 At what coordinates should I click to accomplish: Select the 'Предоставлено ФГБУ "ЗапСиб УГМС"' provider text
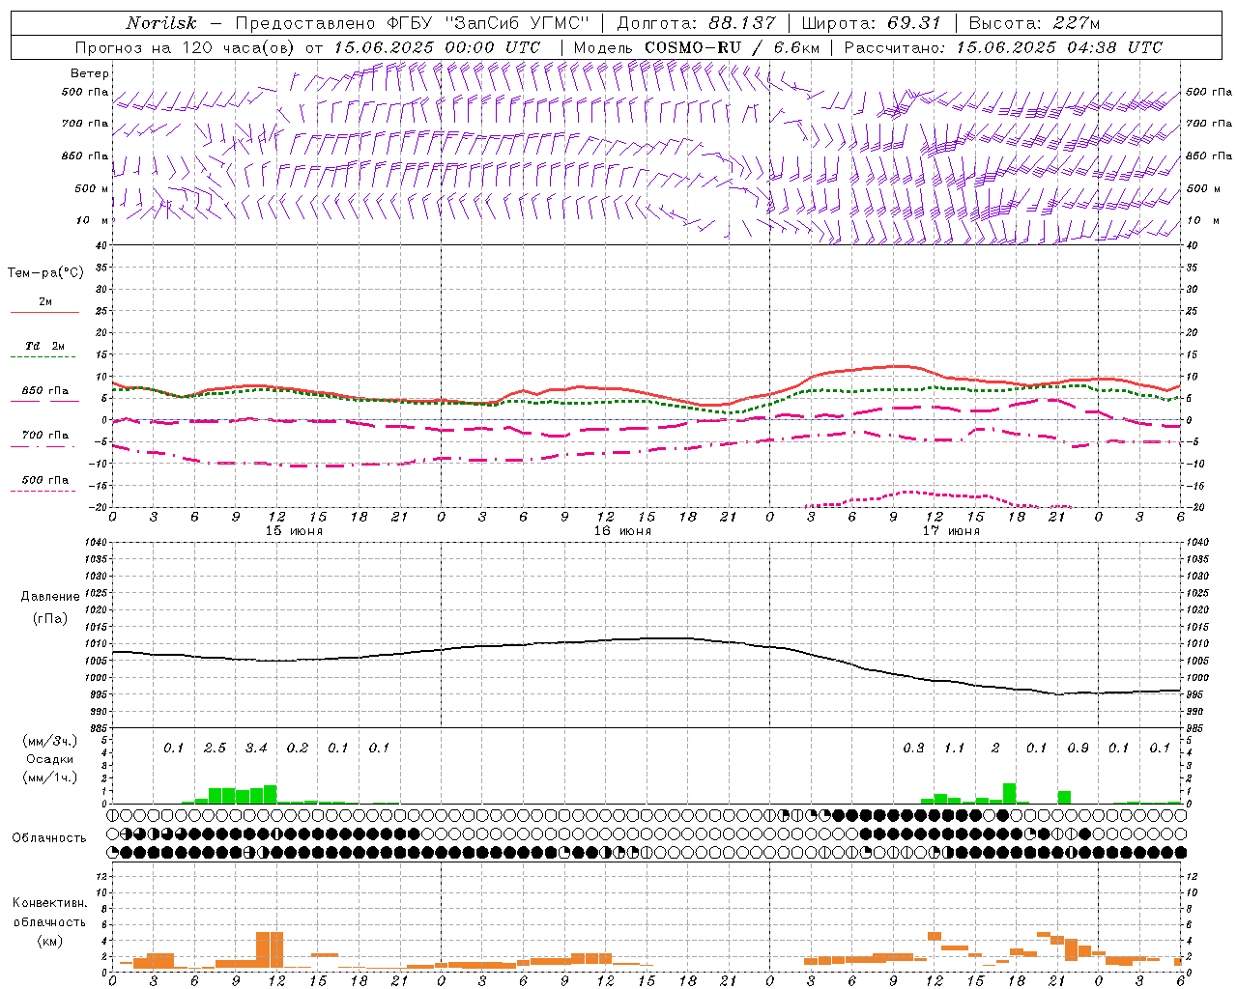point(413,23)
